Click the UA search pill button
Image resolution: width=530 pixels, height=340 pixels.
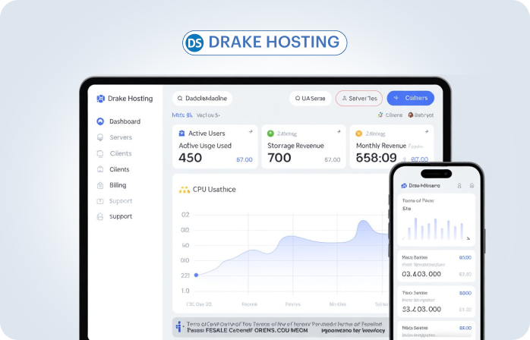pyautogui.click(x=310, y=98)
